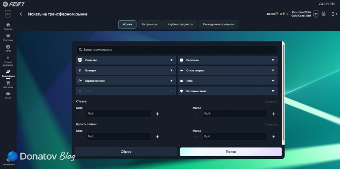Open Планы развития section
Viewport: 340px width, 169px height.
coord(8,61)
